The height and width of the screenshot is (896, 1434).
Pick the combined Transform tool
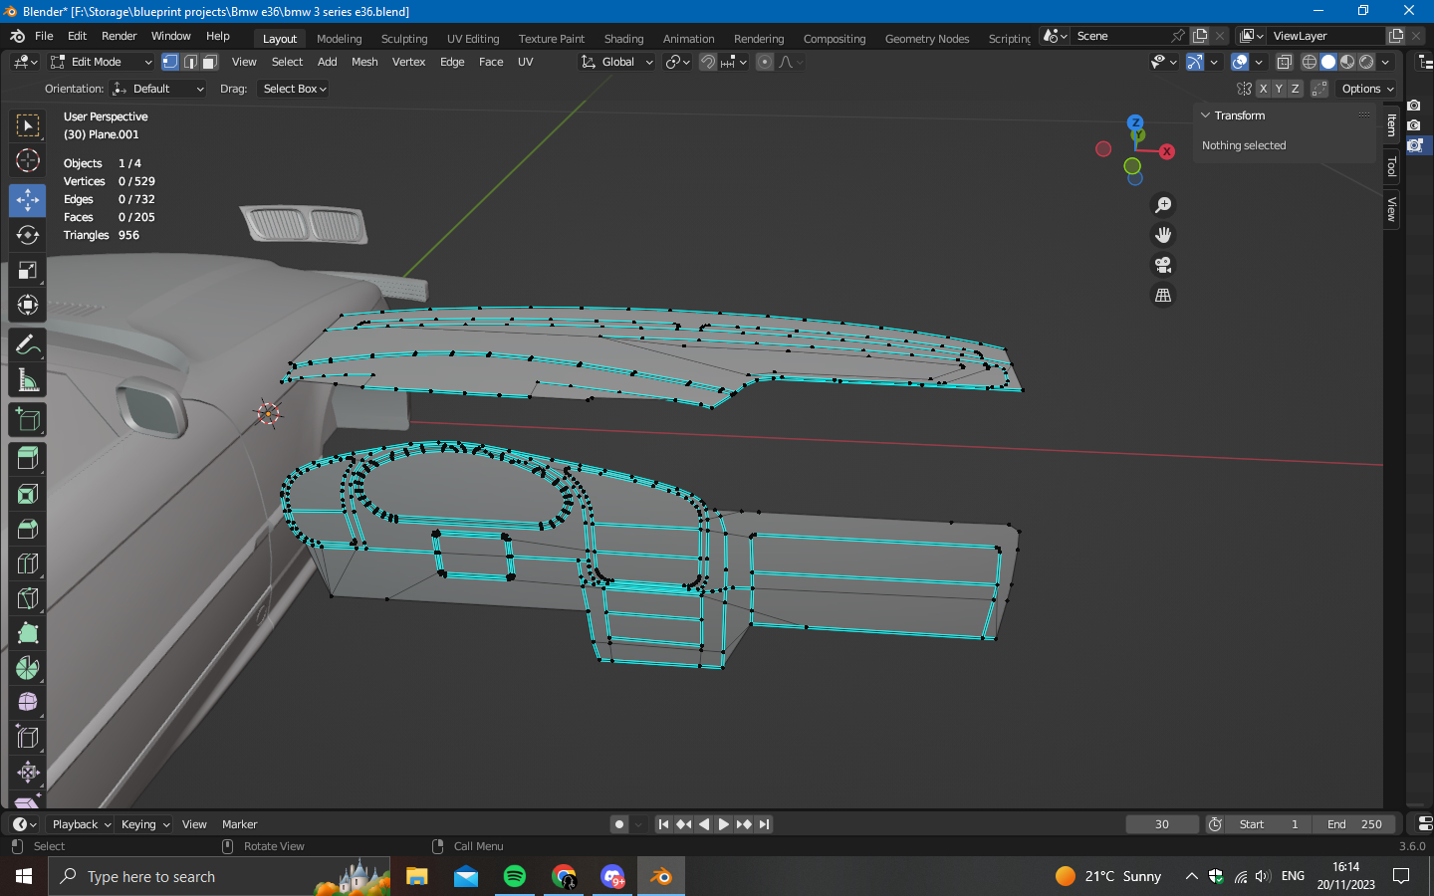pos(28,305)
